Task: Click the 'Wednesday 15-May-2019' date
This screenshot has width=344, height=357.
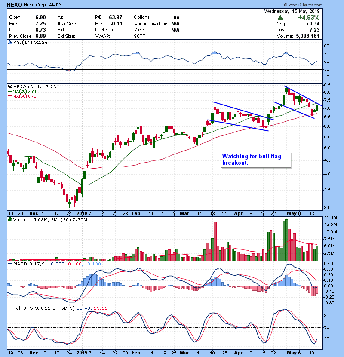Action: [292, 11]
